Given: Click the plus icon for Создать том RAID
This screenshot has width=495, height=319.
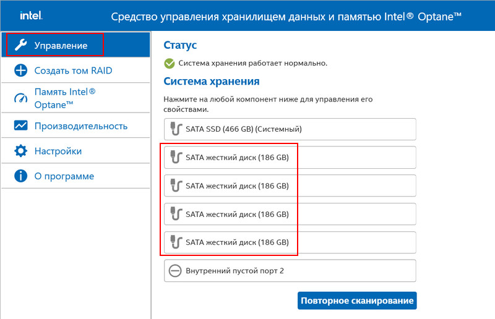Looking at the screenshot, I should (21, 70).
